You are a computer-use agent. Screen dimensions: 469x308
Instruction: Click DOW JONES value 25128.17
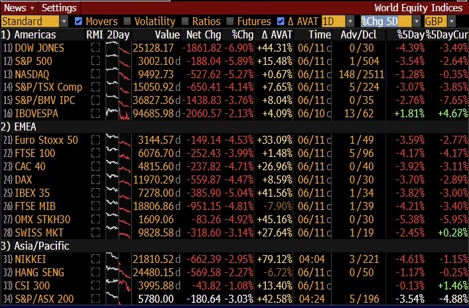(153, 48)
